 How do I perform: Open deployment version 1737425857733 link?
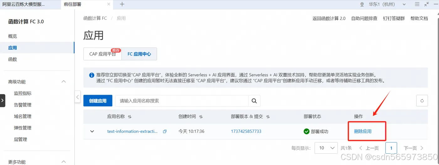(x=246, y=132)
